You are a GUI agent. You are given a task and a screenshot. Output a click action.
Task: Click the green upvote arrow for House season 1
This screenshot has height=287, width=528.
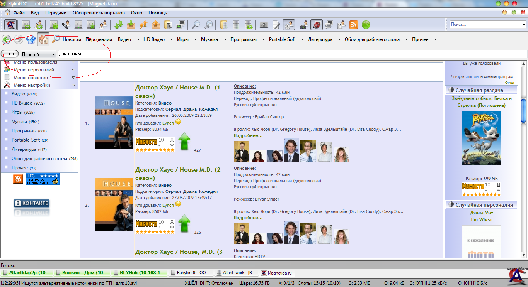coord(185,142)
